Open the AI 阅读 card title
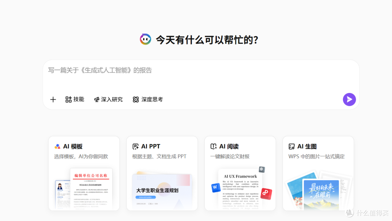392x221 pixels. (229, 146)
